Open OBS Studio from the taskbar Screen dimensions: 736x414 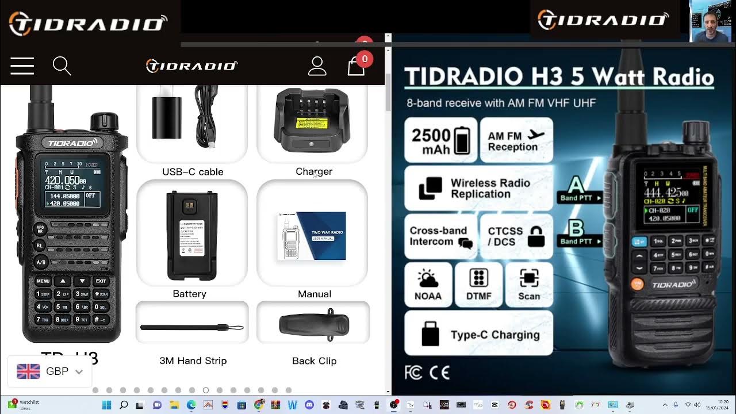coord(393,405)
